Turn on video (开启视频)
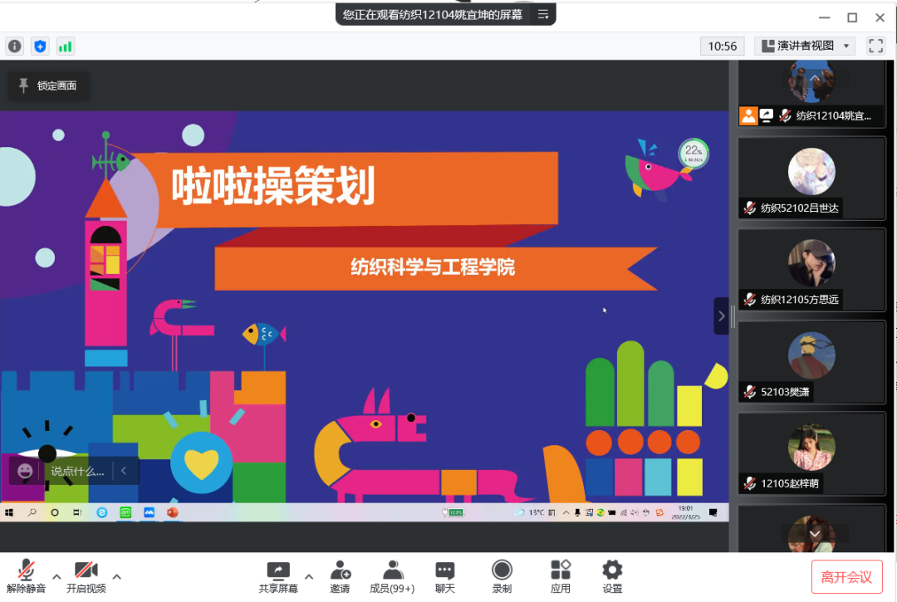897x602 pixels. [x=86, y=576]
